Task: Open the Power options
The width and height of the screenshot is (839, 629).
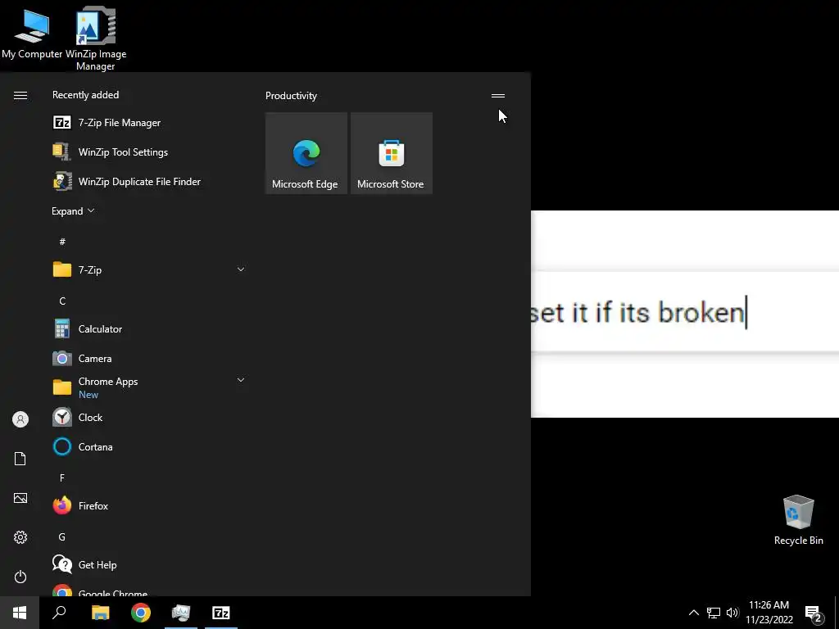Action: (x=20, y=577)
